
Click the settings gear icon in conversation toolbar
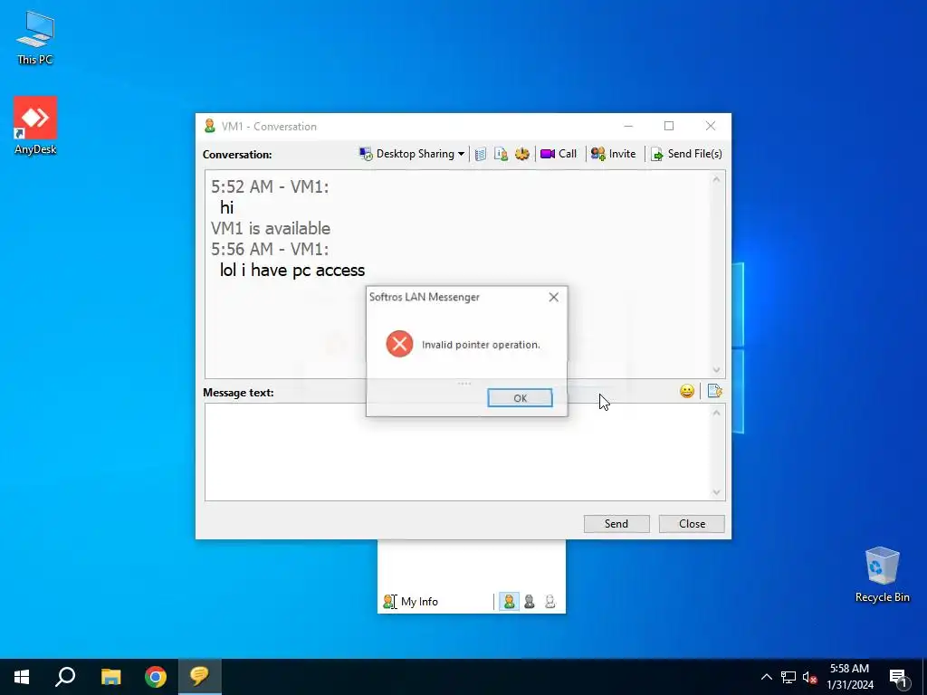pos(522,154)
